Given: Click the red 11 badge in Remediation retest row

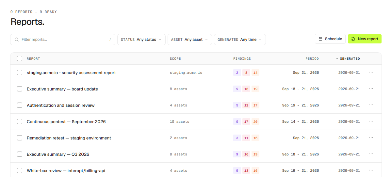Looking at the screenshot, I should [246, 138].
